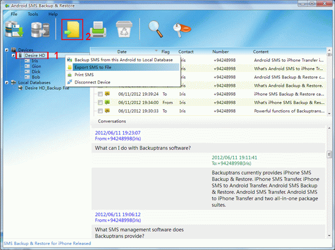The height and width of the screenshot is (250, 335).
Task: Choose Print SMS from context menu
Action: pos(123,75)
